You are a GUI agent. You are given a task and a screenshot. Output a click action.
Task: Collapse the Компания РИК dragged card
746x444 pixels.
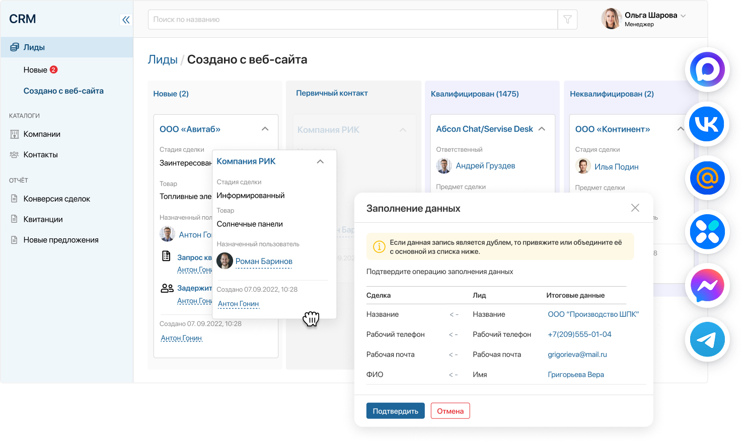click(320, 161)
